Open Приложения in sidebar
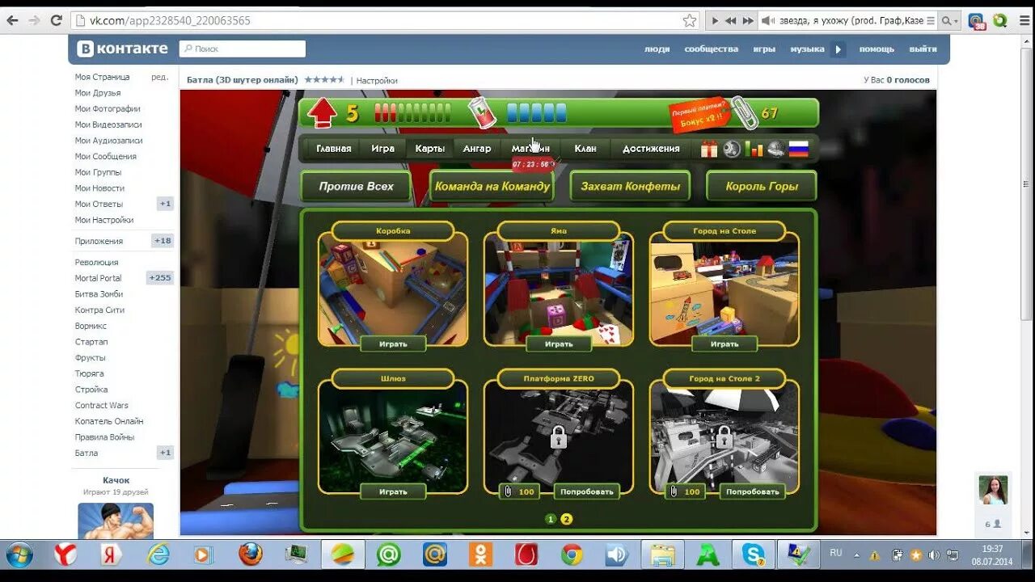The height and width of the screenshot is (582, 1035). (x=99, y=241)
